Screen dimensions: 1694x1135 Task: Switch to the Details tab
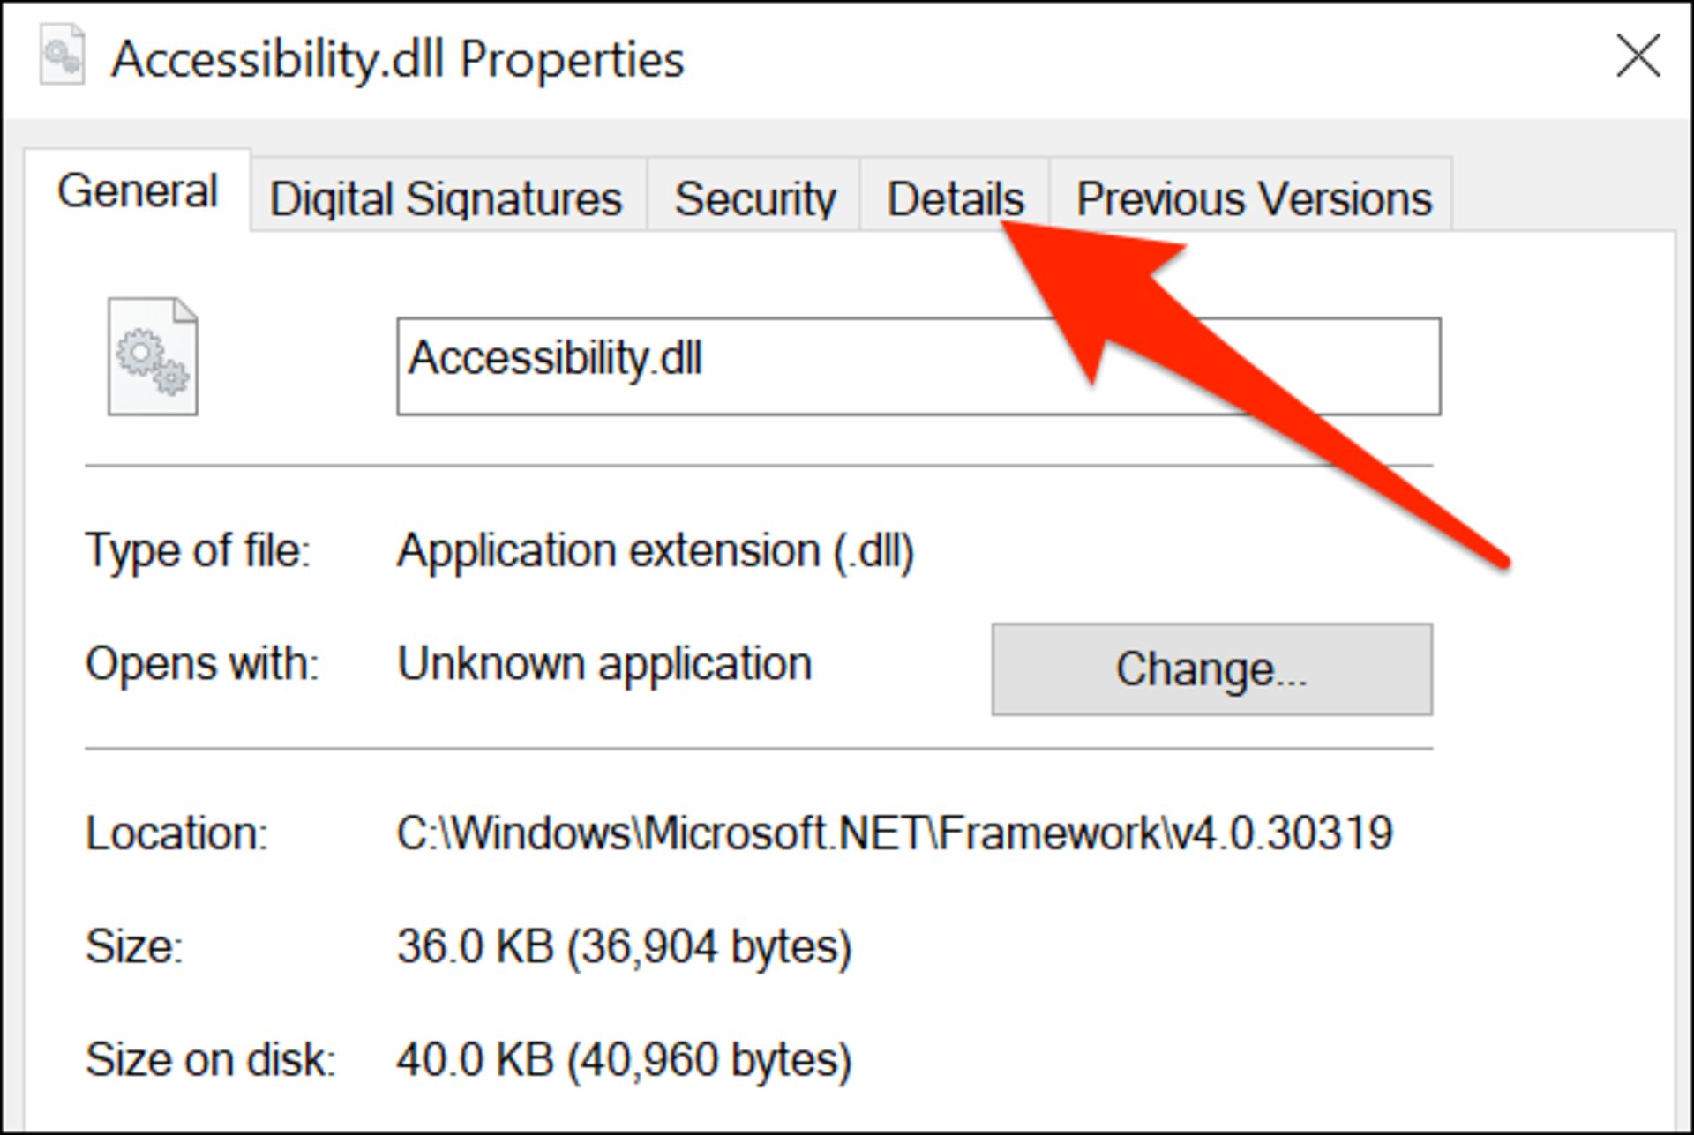[x=955, y=197]
